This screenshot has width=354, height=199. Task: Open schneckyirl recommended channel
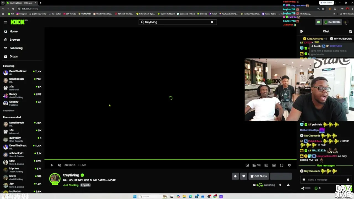22,155
